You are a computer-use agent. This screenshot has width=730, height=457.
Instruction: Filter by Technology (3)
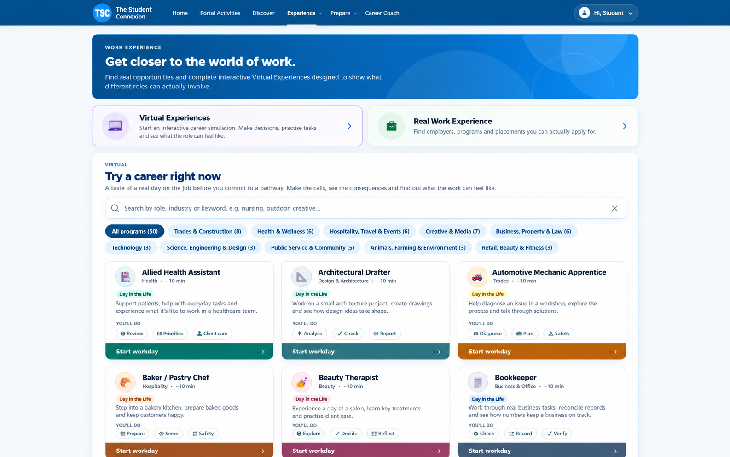point(131,247)
